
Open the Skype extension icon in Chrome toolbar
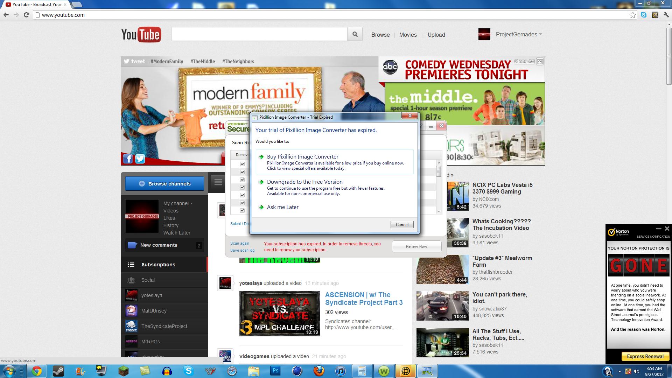pos(644,15)
